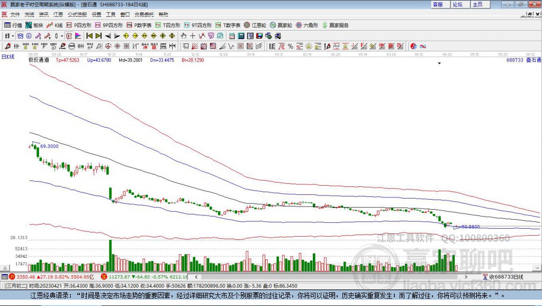Jump to first bar with the green skip-back arrow

click(89, 36)
